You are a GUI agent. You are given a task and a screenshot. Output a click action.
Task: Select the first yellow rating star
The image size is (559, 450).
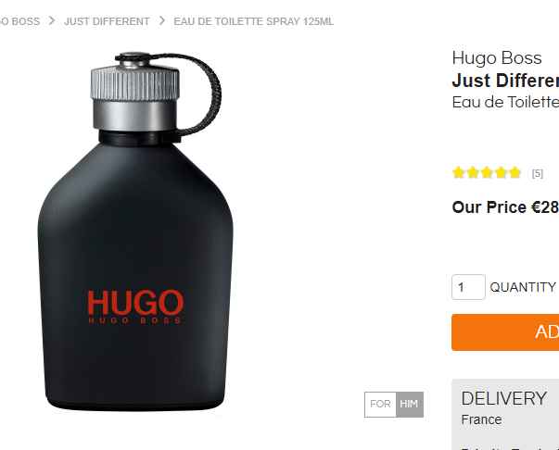tap(458, 172)
